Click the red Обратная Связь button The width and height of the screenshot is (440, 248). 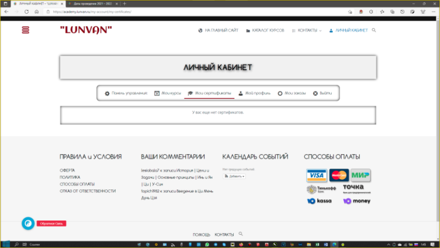point(52,223)
